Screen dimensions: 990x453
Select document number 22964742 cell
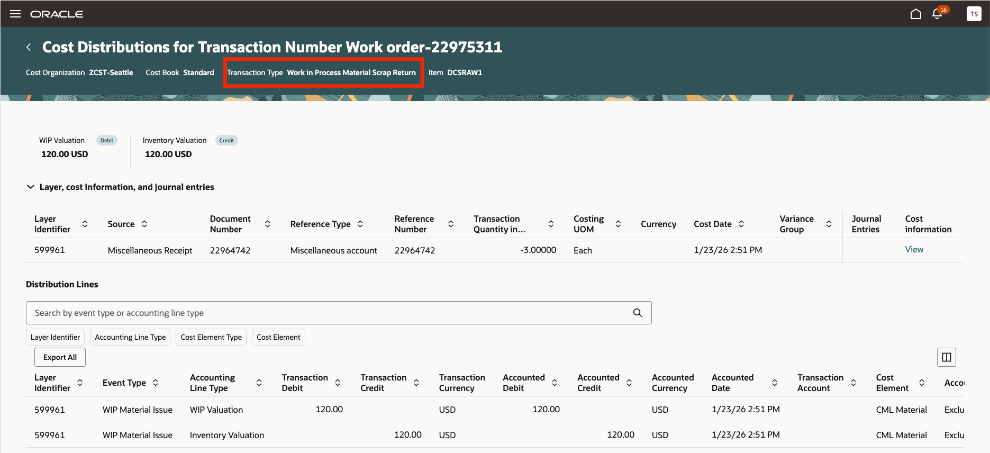[230, 250]
